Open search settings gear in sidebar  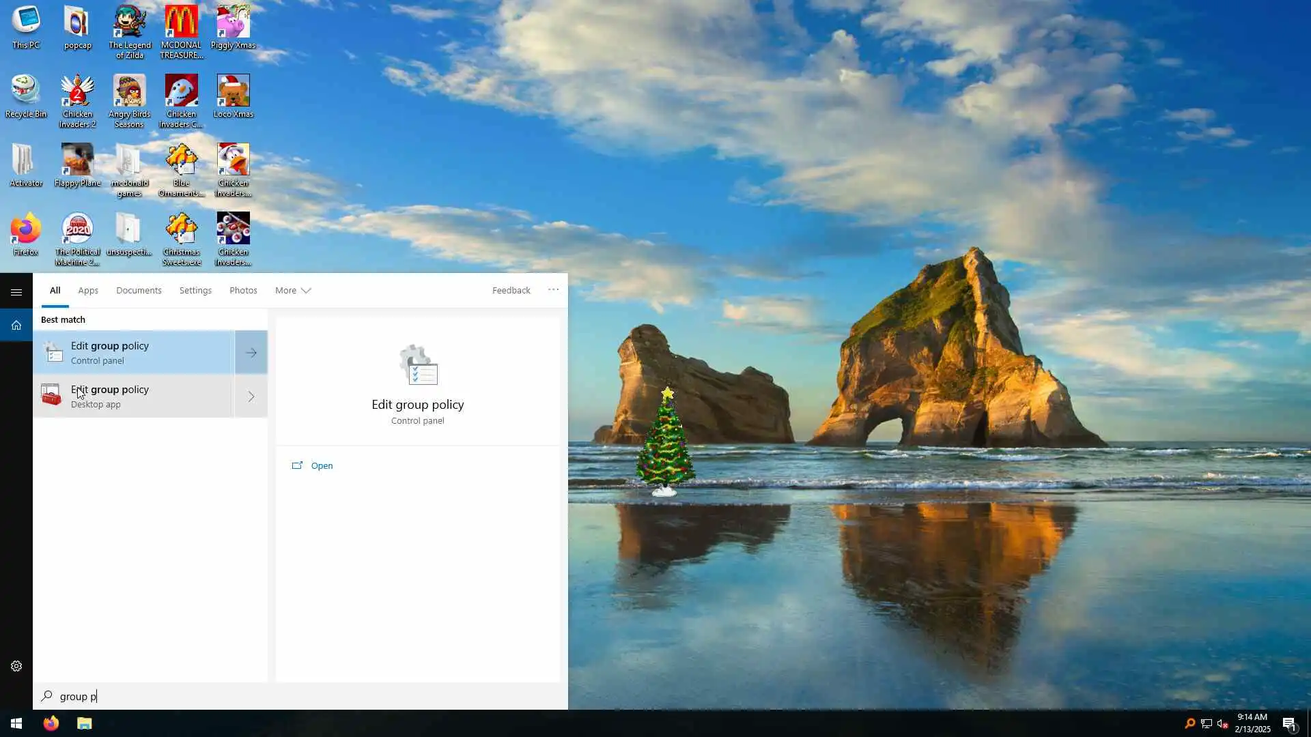[16, 666]
